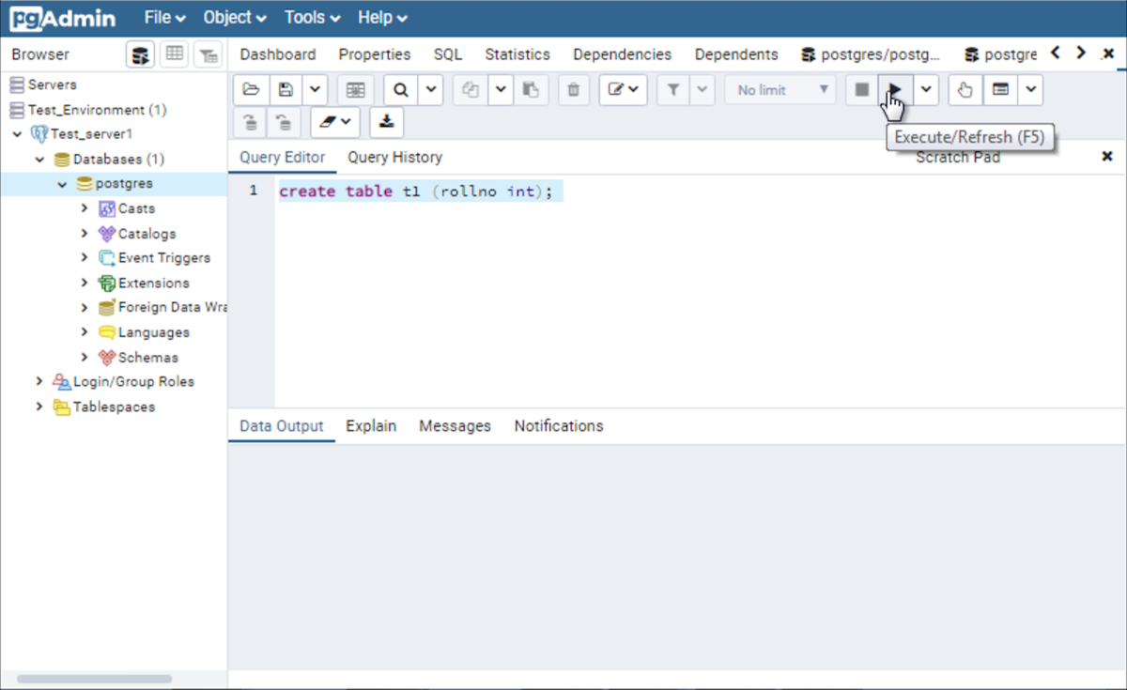This screenshot has height=690, width=1127.
Task: Expand the Login/Group Roles node
Action: [39, 382]
